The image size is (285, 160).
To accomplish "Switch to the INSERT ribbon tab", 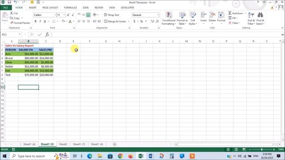I will click(x=33, y=8).
